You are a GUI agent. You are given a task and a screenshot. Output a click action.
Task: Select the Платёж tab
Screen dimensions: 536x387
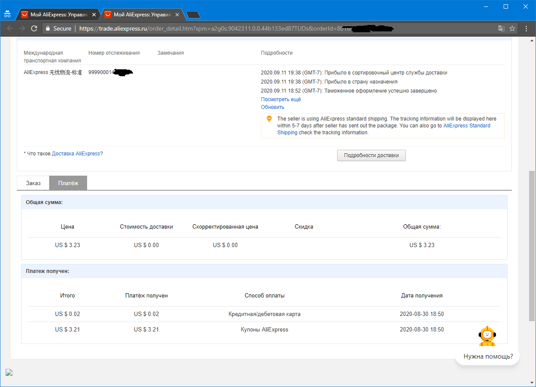(x=68, y=183)
